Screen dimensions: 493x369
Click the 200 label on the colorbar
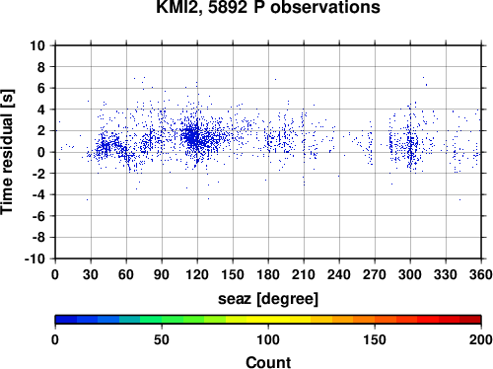click(x=481, y=339)
